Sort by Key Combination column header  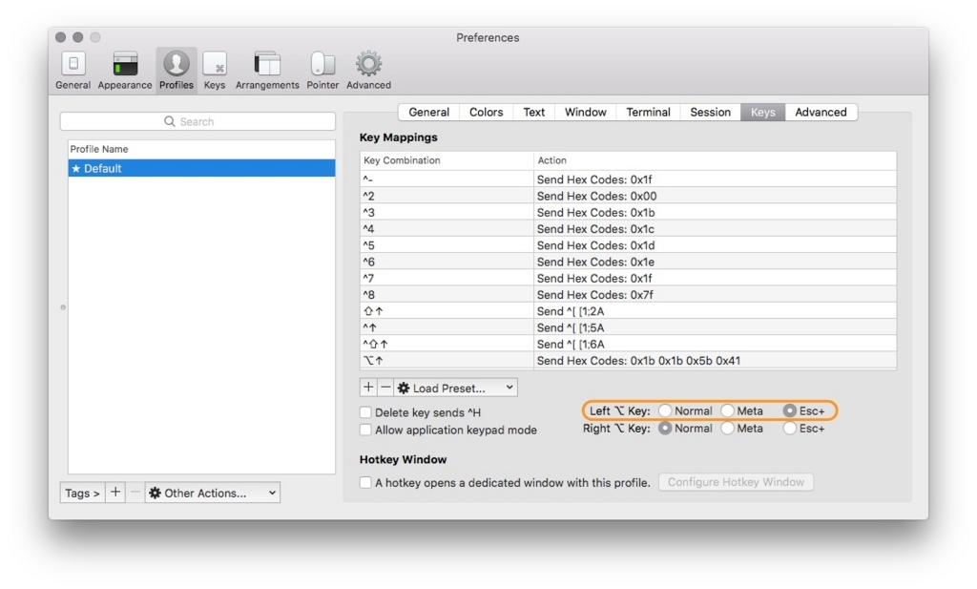click(447, 160)
